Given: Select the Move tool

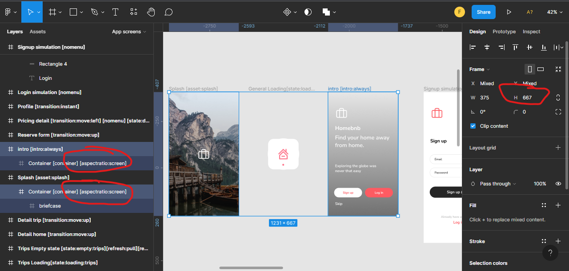Looking at the screenshot, I should (x=31, y=12).
